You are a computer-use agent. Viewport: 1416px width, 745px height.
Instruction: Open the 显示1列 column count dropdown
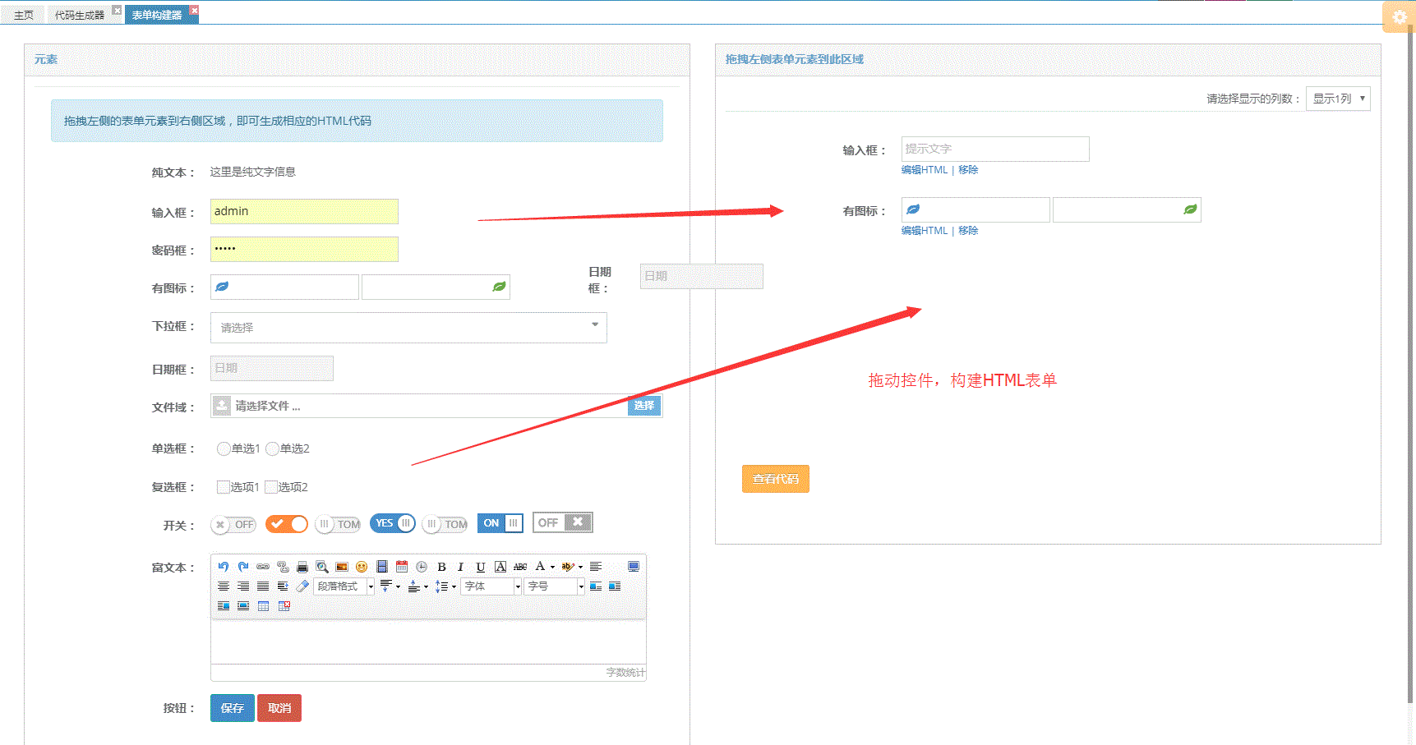pyautogui.click(x=1338, y=99)
